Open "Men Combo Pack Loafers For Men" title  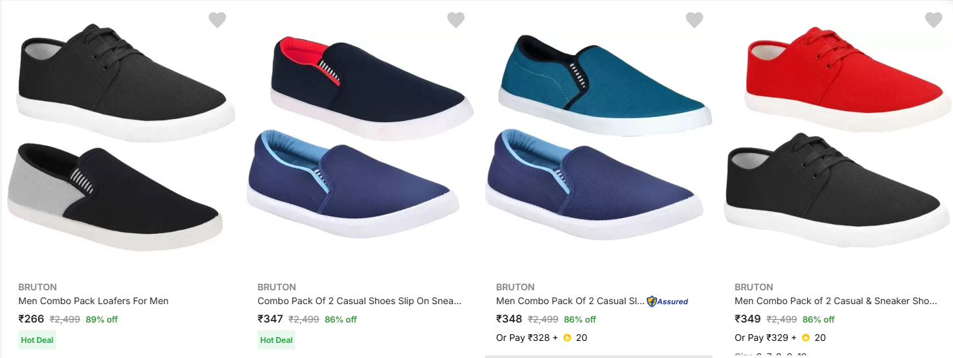click(x=93, y=301)
